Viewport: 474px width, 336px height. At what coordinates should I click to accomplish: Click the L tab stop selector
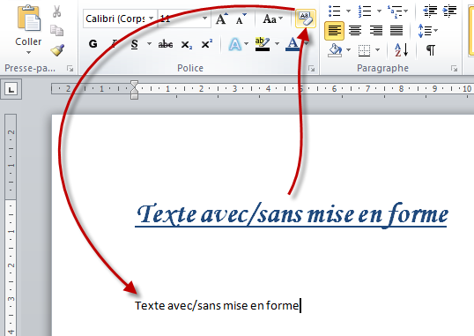[x=11, y=89]
